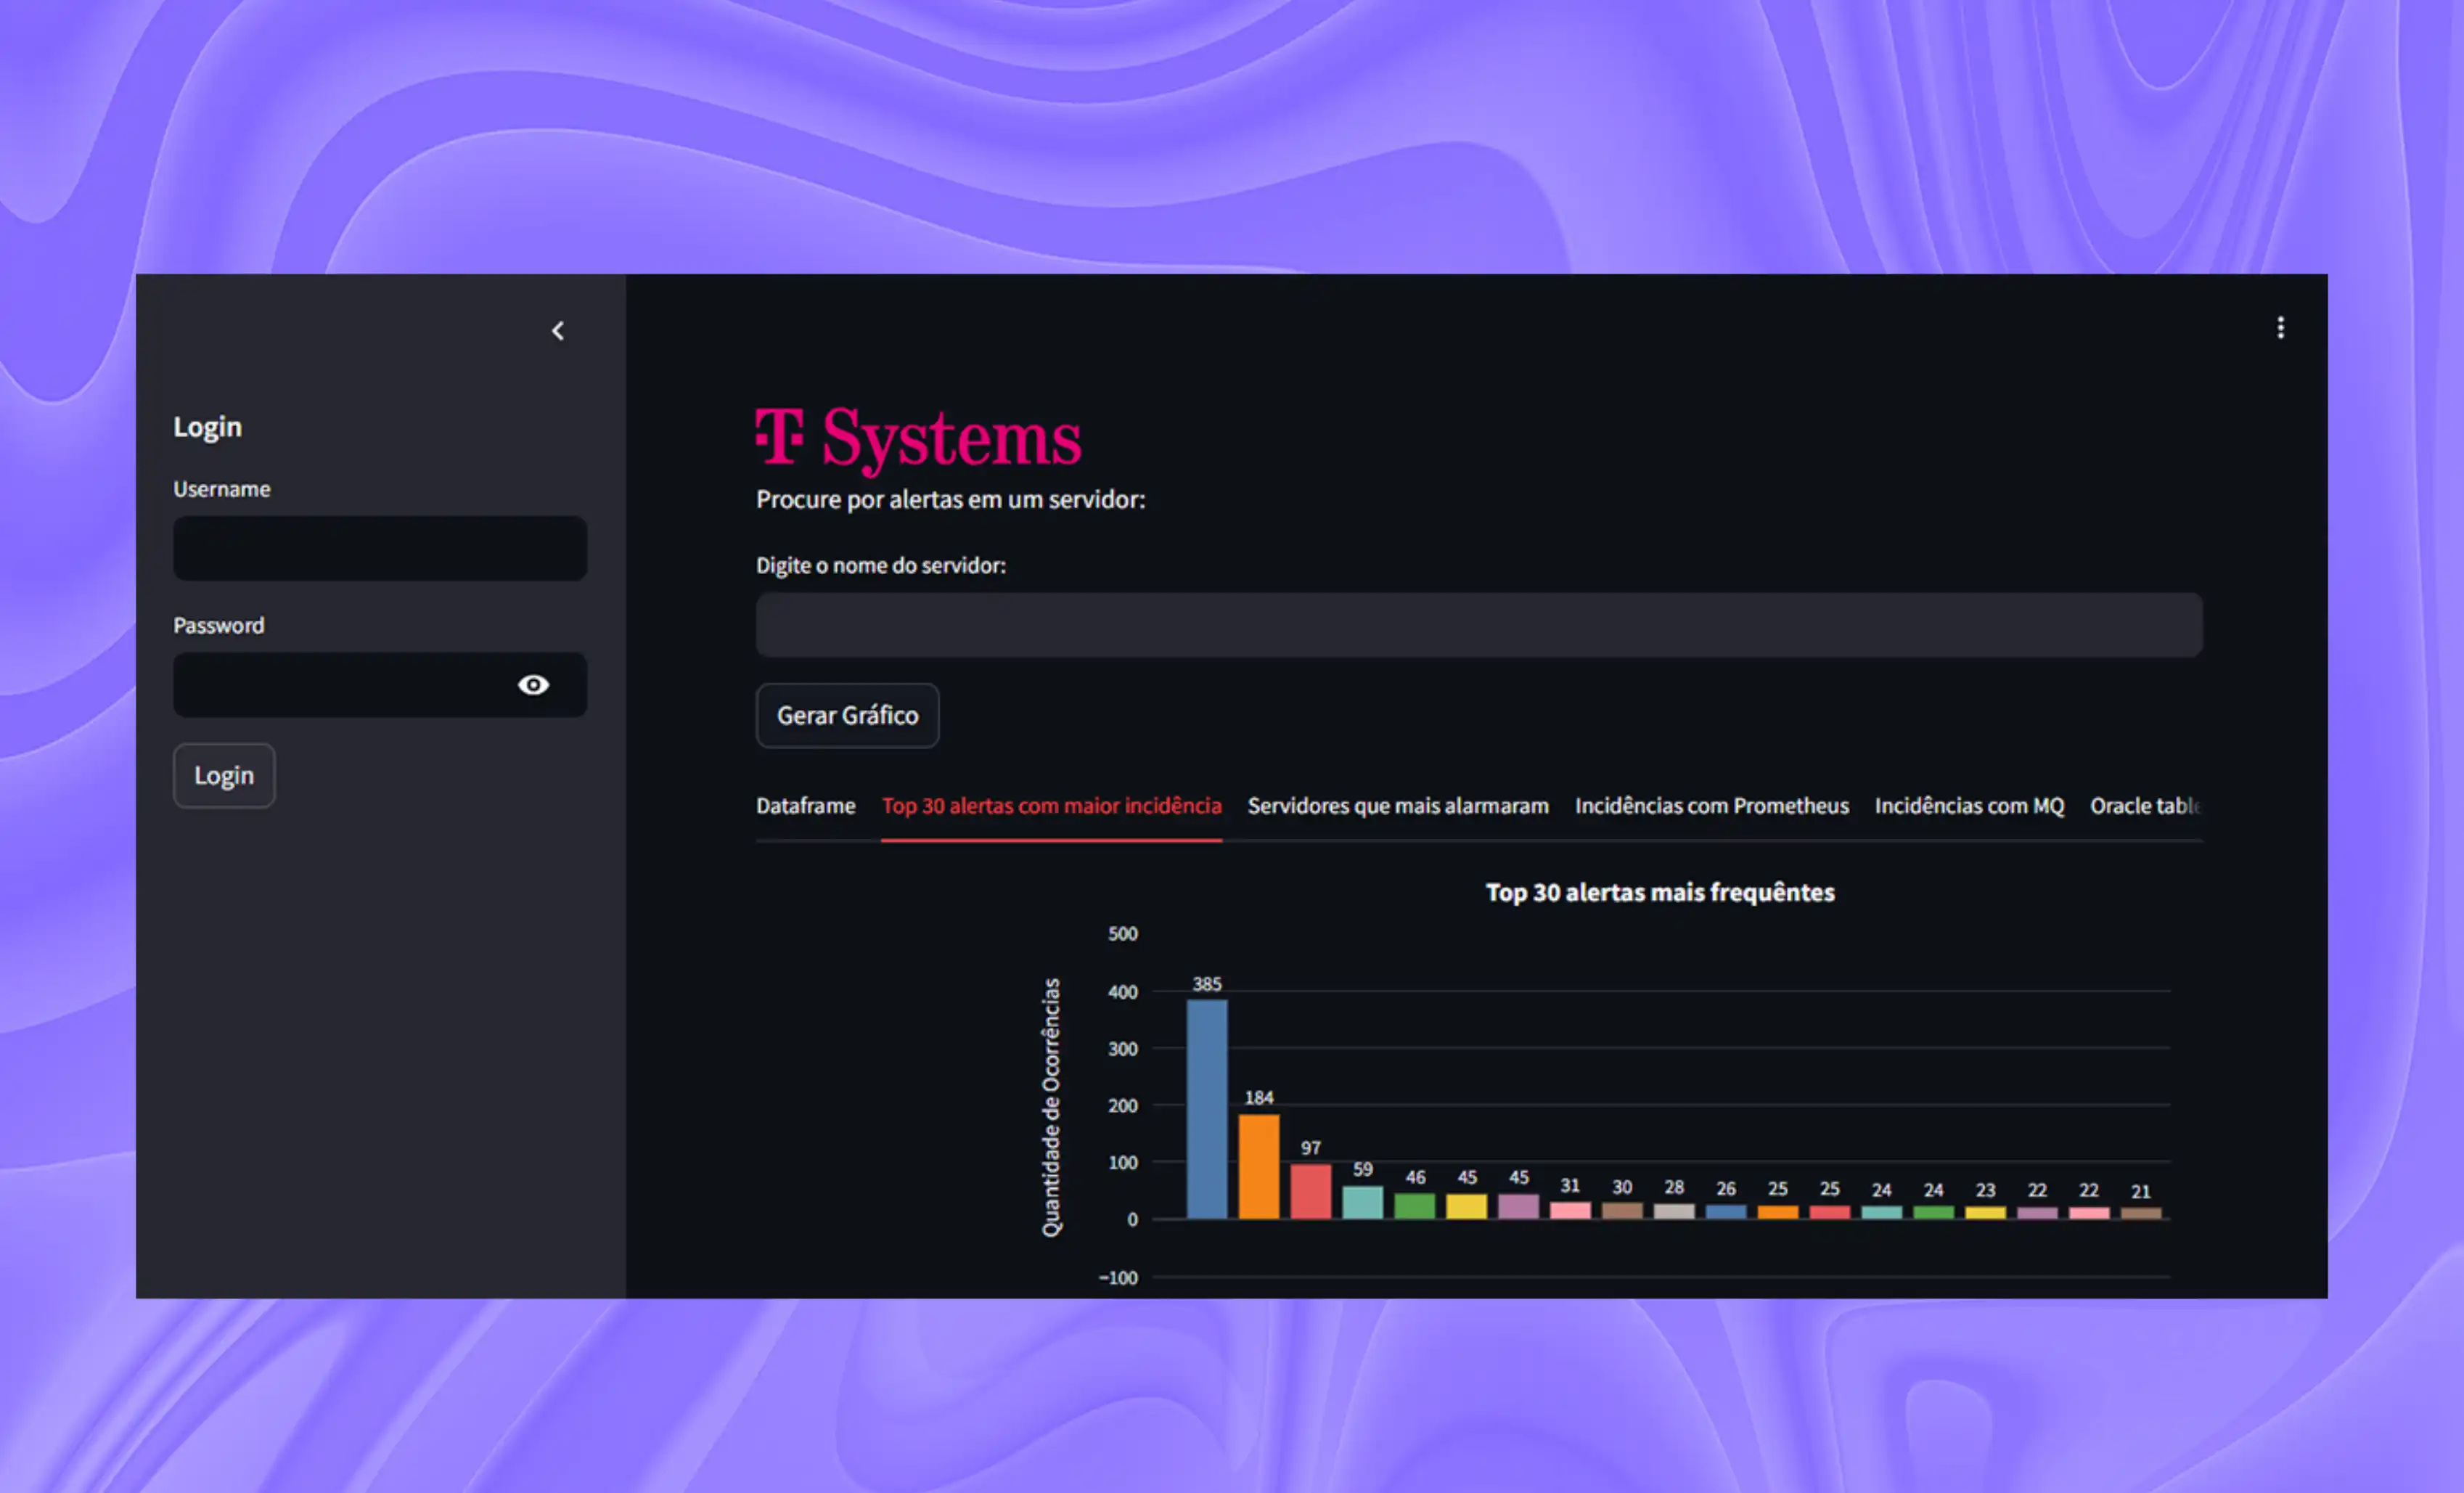Focus the Password input field
2464x1493 pixels.
pos(340,685)
